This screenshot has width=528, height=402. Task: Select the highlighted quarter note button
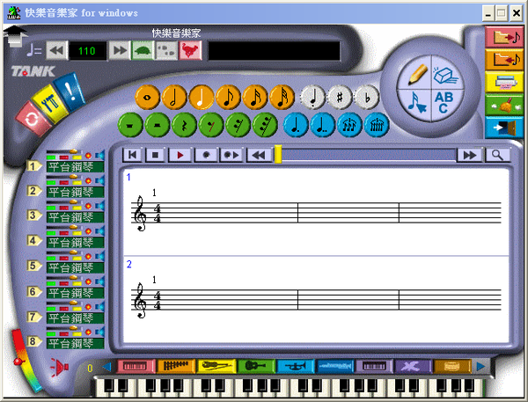click(201, 98)
